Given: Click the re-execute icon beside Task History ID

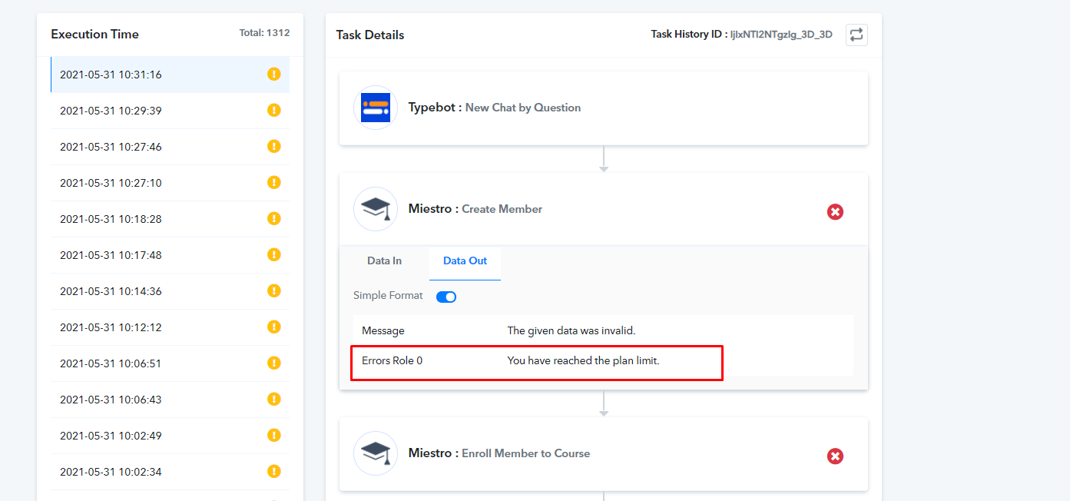Looking at the screenshot, I should click(856, 35).
